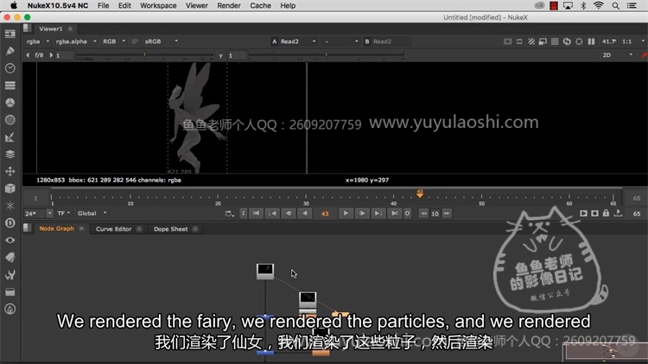Step forward one frame
The width and height of the screenshot is (648, 364).
tap(362, 214)
